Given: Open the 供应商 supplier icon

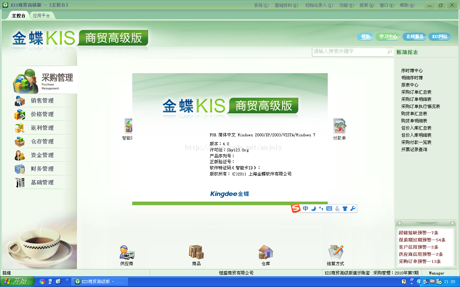Looking at the screenshot, I should point(127,255).
